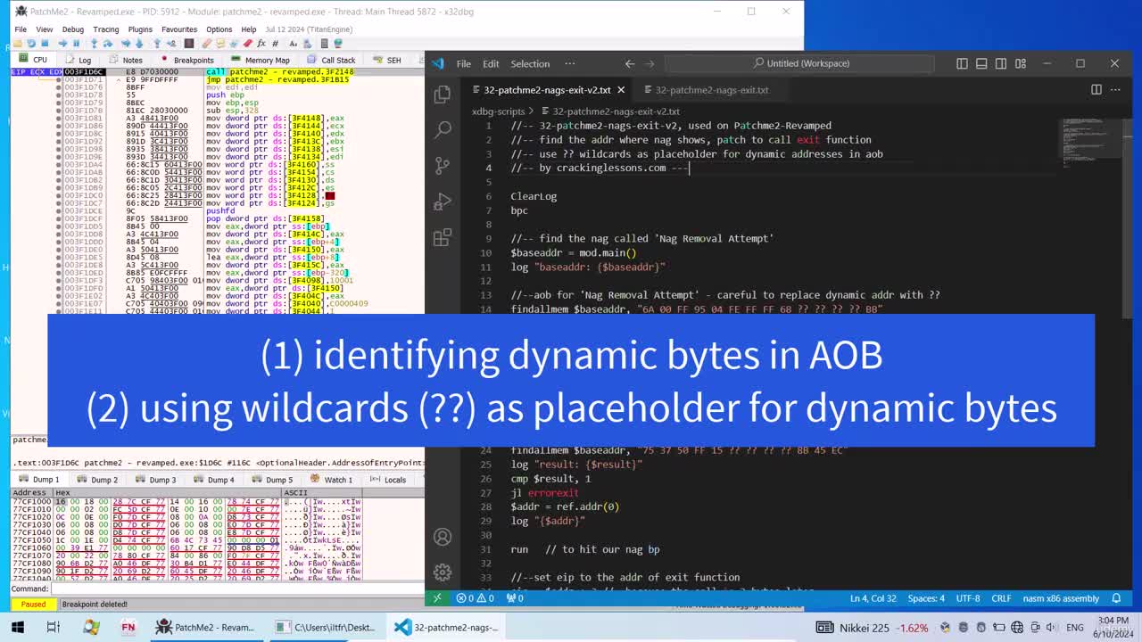Viewport: 1142px width, 642px height.
Task: Click VS Code Untitled (Workspace) search box
Action: (x=800, y=63)
